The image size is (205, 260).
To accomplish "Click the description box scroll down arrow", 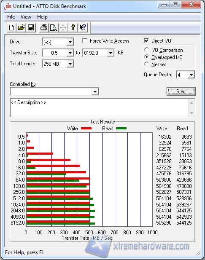I will coord(192,113).
